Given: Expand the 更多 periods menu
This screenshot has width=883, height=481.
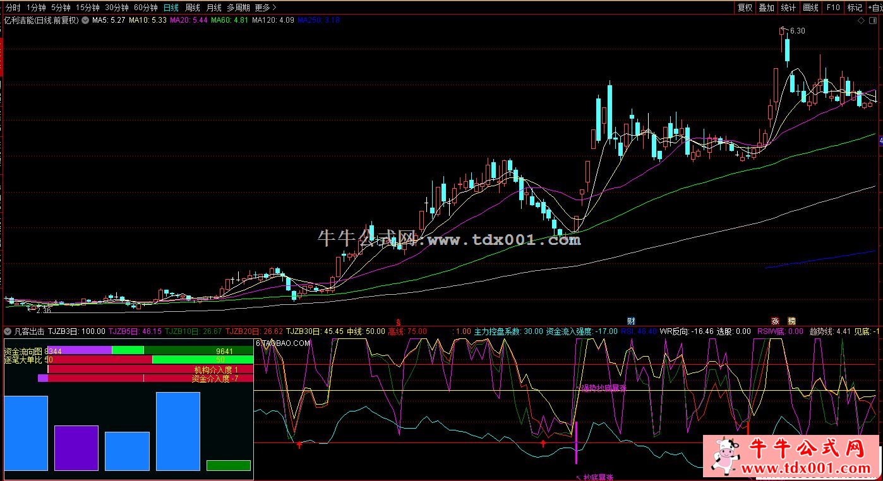Looking at the screenshot, I should [265, 8].
